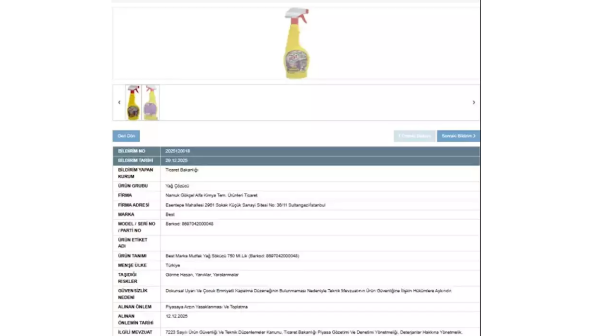
Task: Click the Ticaret Bakanlığı value
Action: 182,170
